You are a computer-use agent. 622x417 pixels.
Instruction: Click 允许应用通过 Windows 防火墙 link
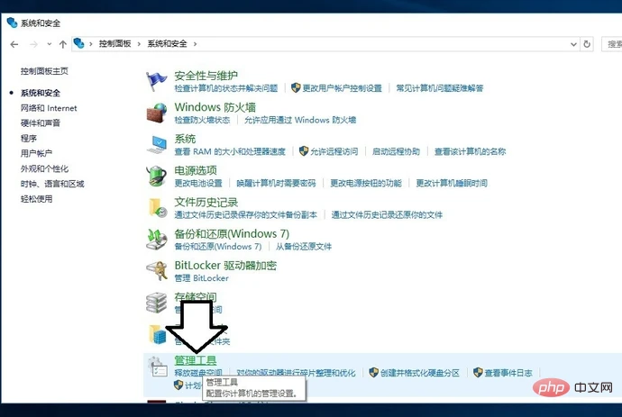pyautogui.click(x=300, y=120)
